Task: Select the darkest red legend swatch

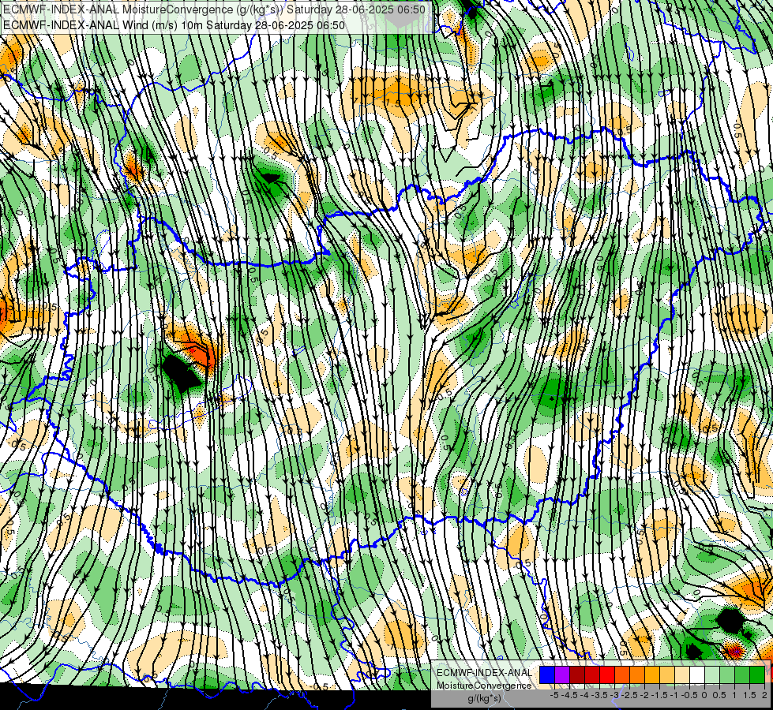Action: click(x=577, y=675)
